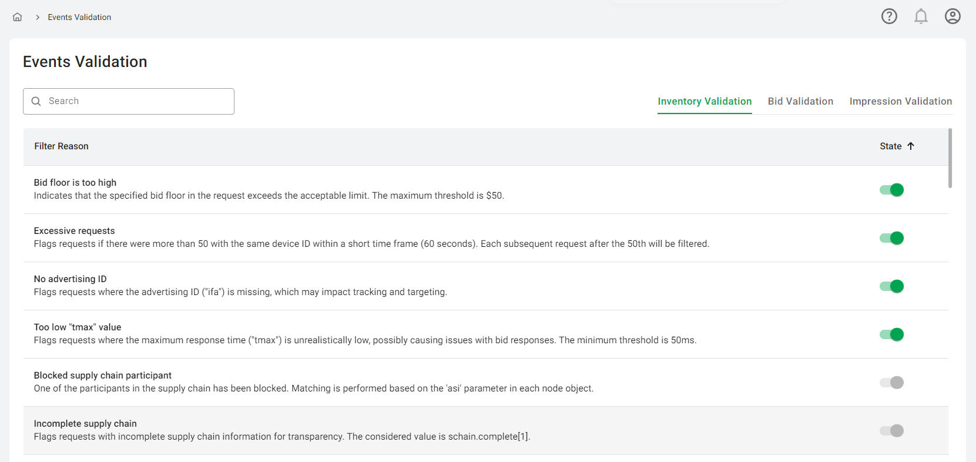The height and width of the screenshot is (462, 976).
Task: Click the Events Validation breadcrumb link
Action: 79,17
